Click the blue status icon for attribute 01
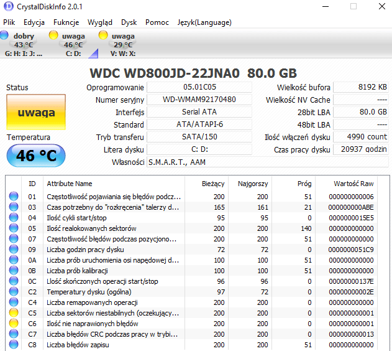392x351 pixels. (14, 197)
